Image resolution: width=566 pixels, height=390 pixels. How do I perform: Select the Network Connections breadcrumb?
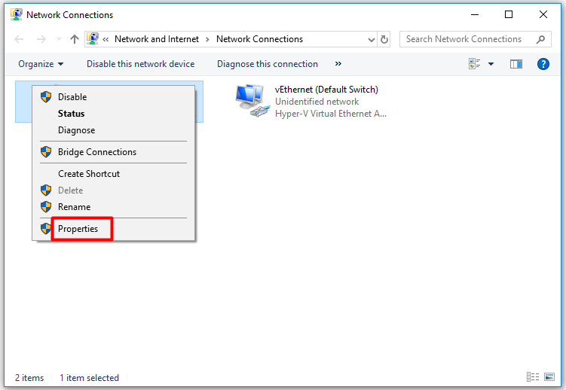(x=259, y=39)
